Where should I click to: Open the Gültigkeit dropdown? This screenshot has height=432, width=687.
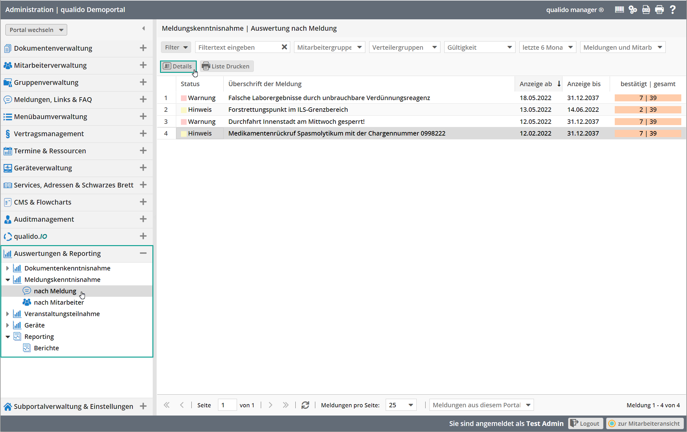[480, 47]
